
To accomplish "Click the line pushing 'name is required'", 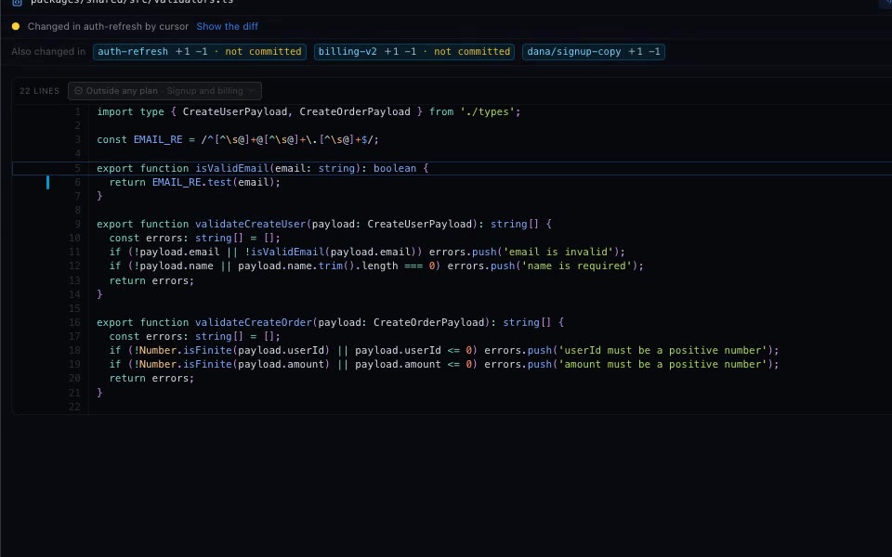I will point(376,266).
